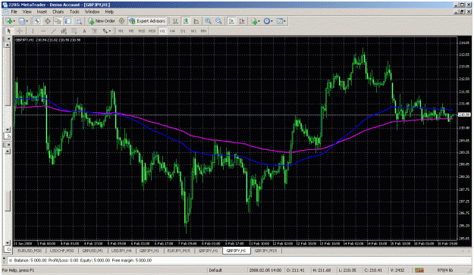This screenshot has width=474, height=275.
Task: Select the Trendline tool
Action: click(53, 31)
